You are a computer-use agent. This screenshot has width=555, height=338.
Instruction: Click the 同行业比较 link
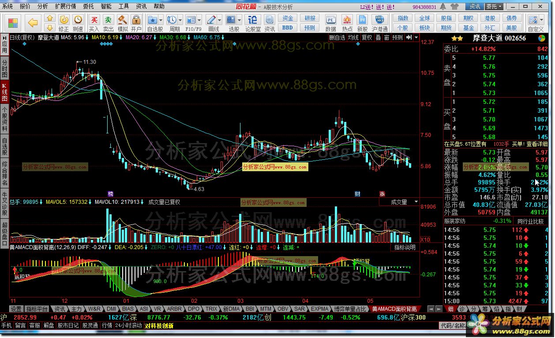(x=530, y=221)
